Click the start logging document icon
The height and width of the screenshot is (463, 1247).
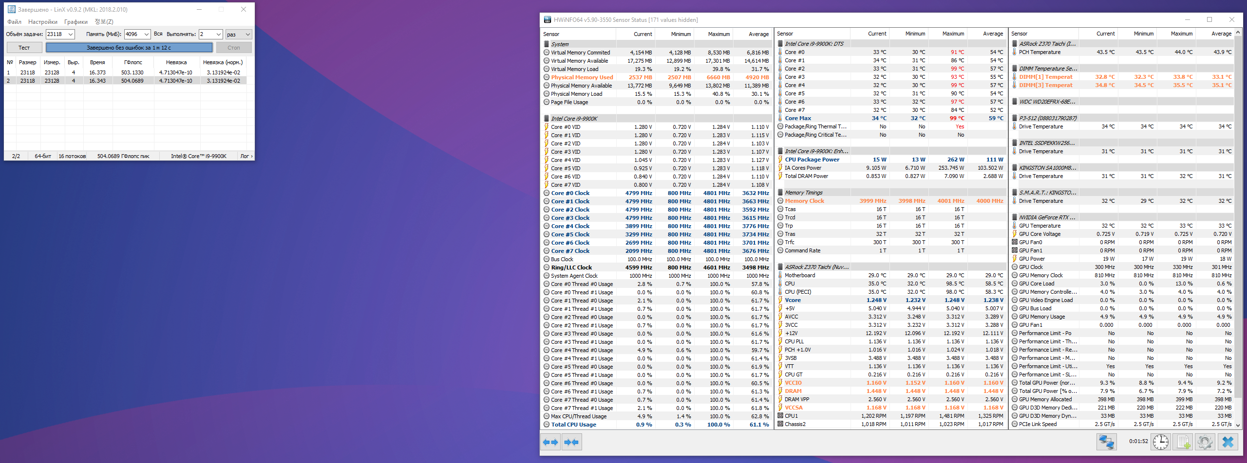(x=1183, y=442)
